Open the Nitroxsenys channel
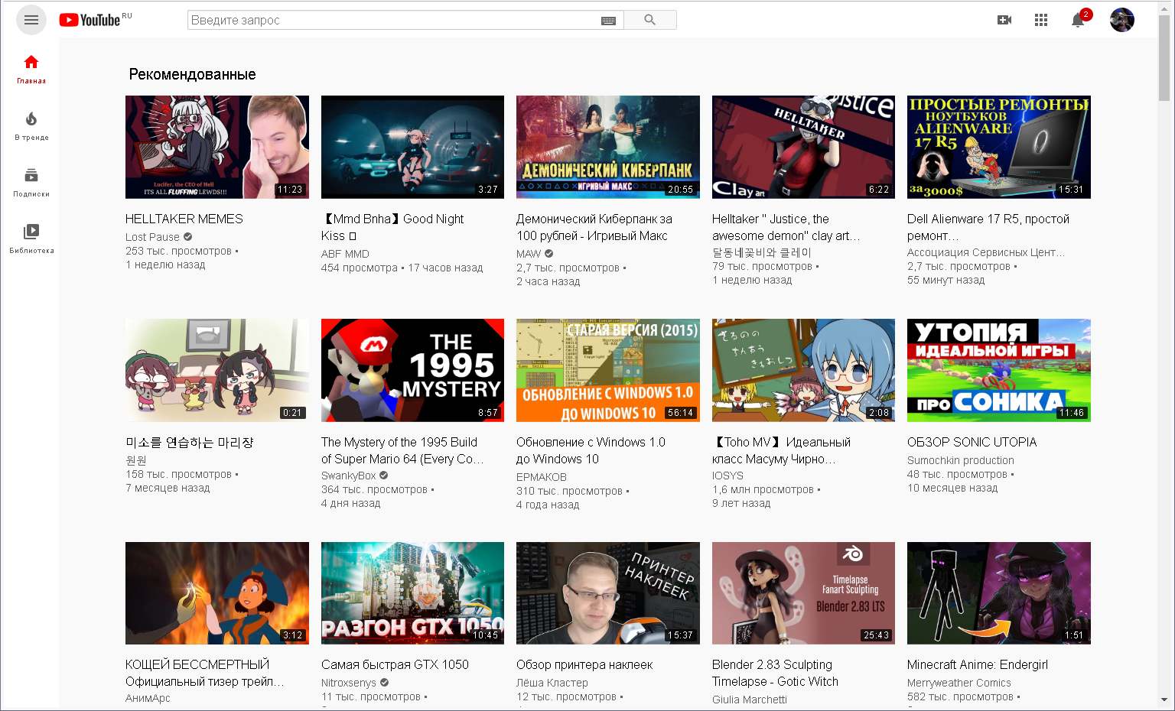 [x=349, y=683]
